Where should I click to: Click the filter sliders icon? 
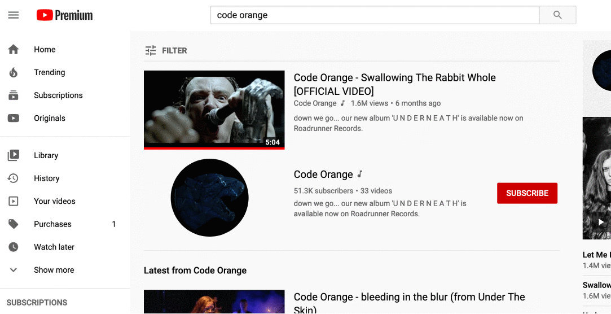tap(151, 51)
